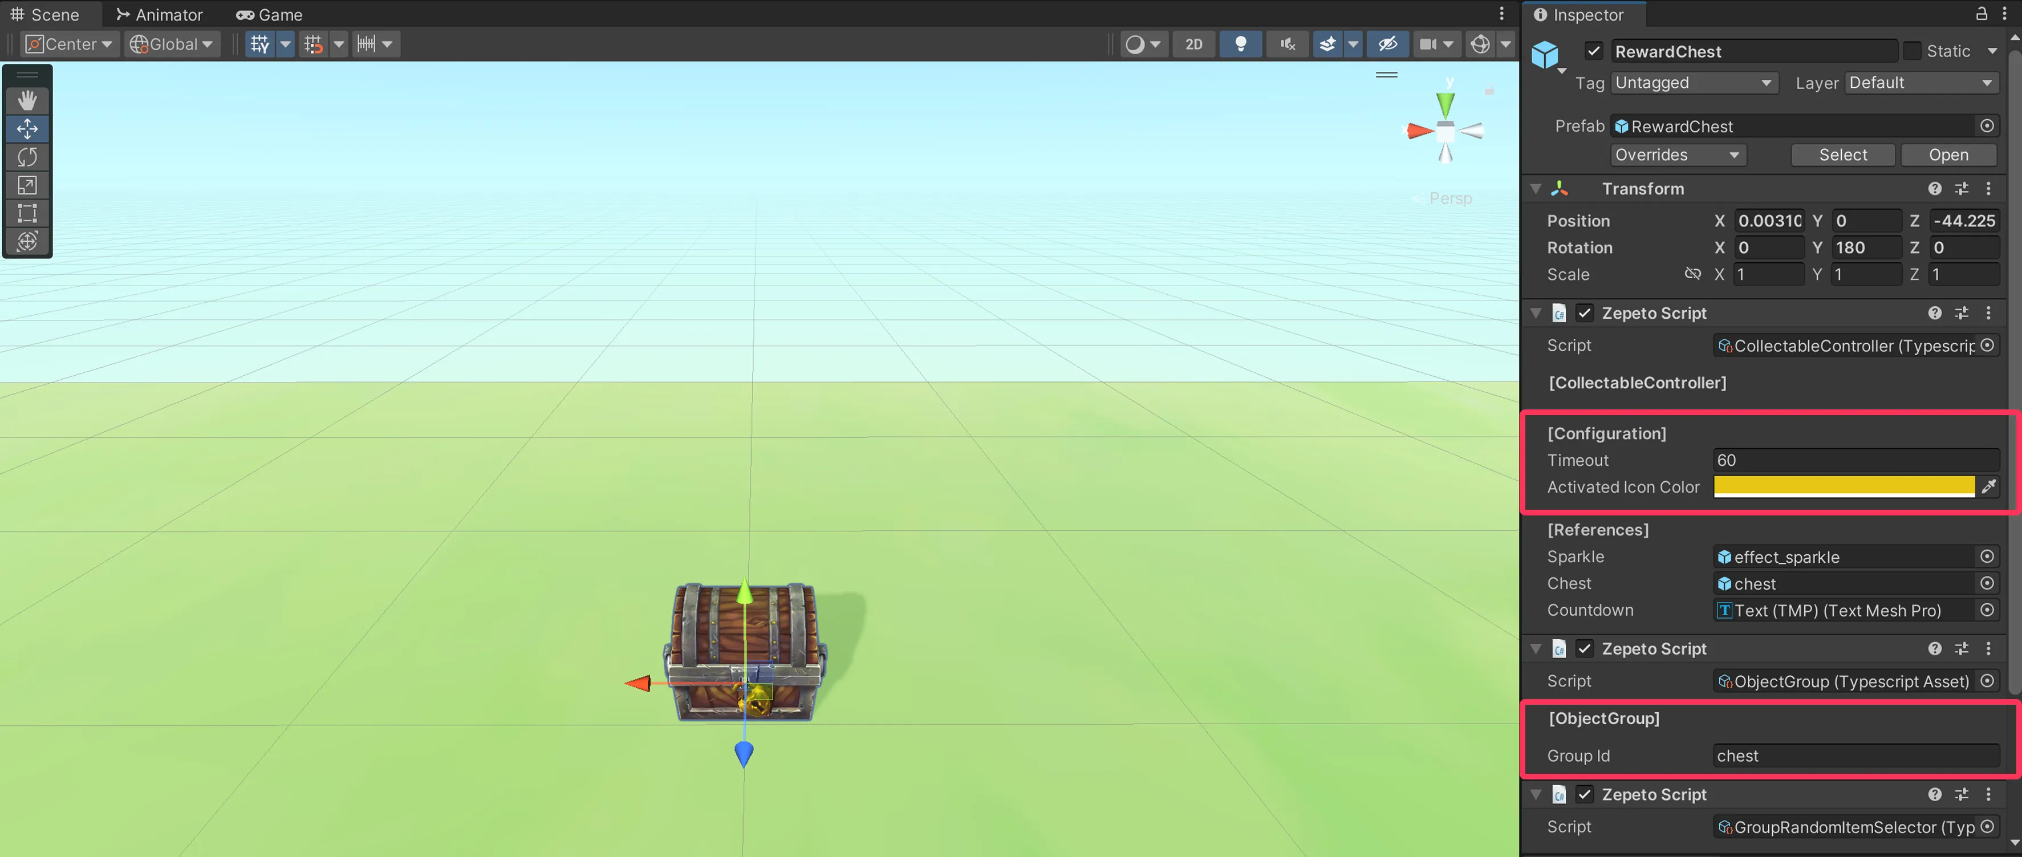The image size is (2022, 857).
Task: Pick color with Activated Icon Color eyedropper
Action: point(1988,486)
